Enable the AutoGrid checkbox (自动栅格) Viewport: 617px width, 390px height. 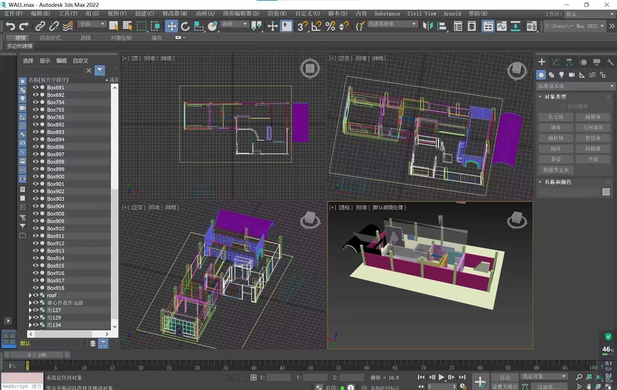point(563,106)
